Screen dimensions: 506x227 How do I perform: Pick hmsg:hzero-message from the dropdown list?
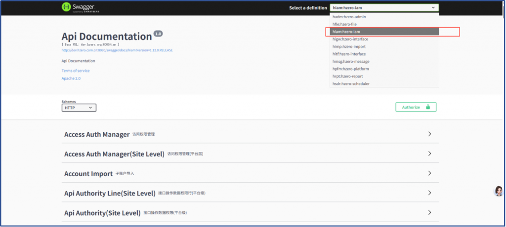[351, 61]
